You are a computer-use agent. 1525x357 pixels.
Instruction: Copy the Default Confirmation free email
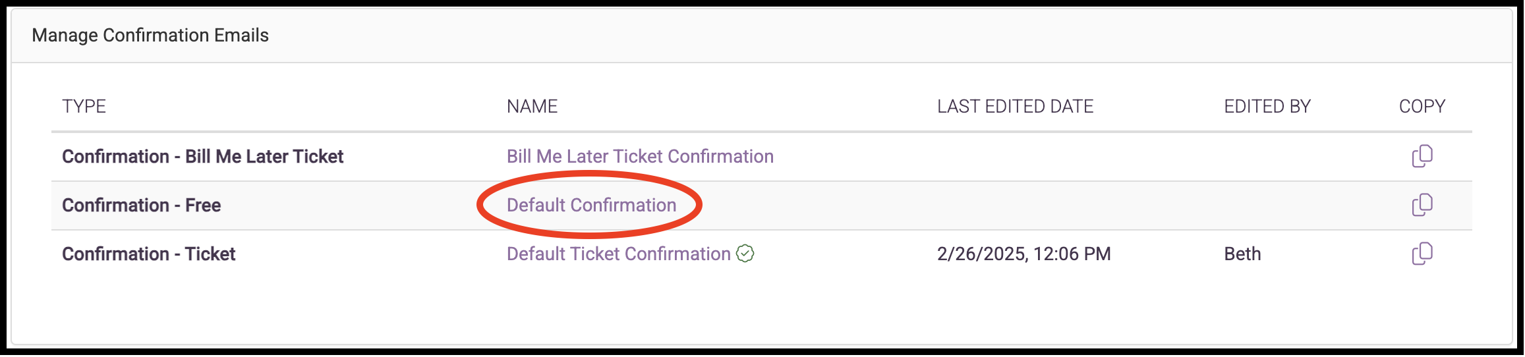1422,205
